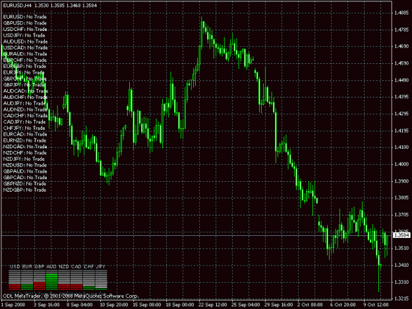Screen dimensions: 412x309
Task: Click the 1.3705 price axis label
Action: pos(401,215)
